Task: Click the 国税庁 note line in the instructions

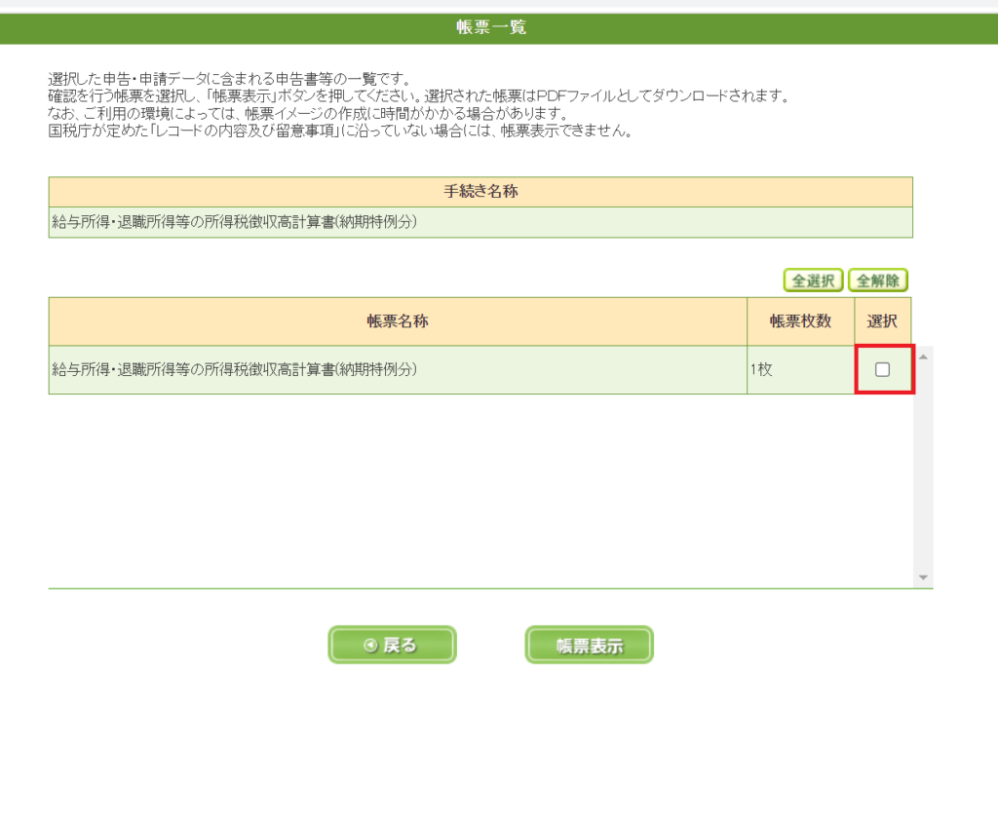Action: click(341, 132)
